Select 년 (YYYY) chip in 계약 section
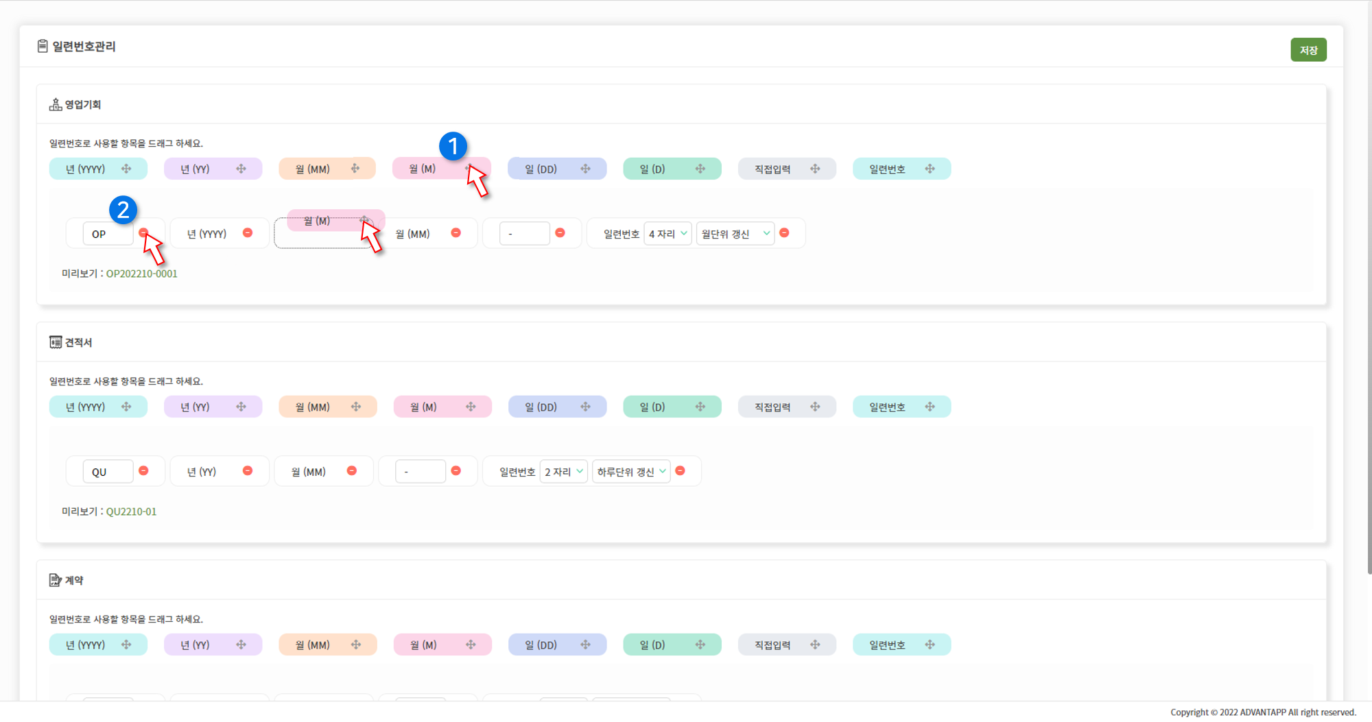Viewport: 1372px width, 722px height. tap(86, 645)
